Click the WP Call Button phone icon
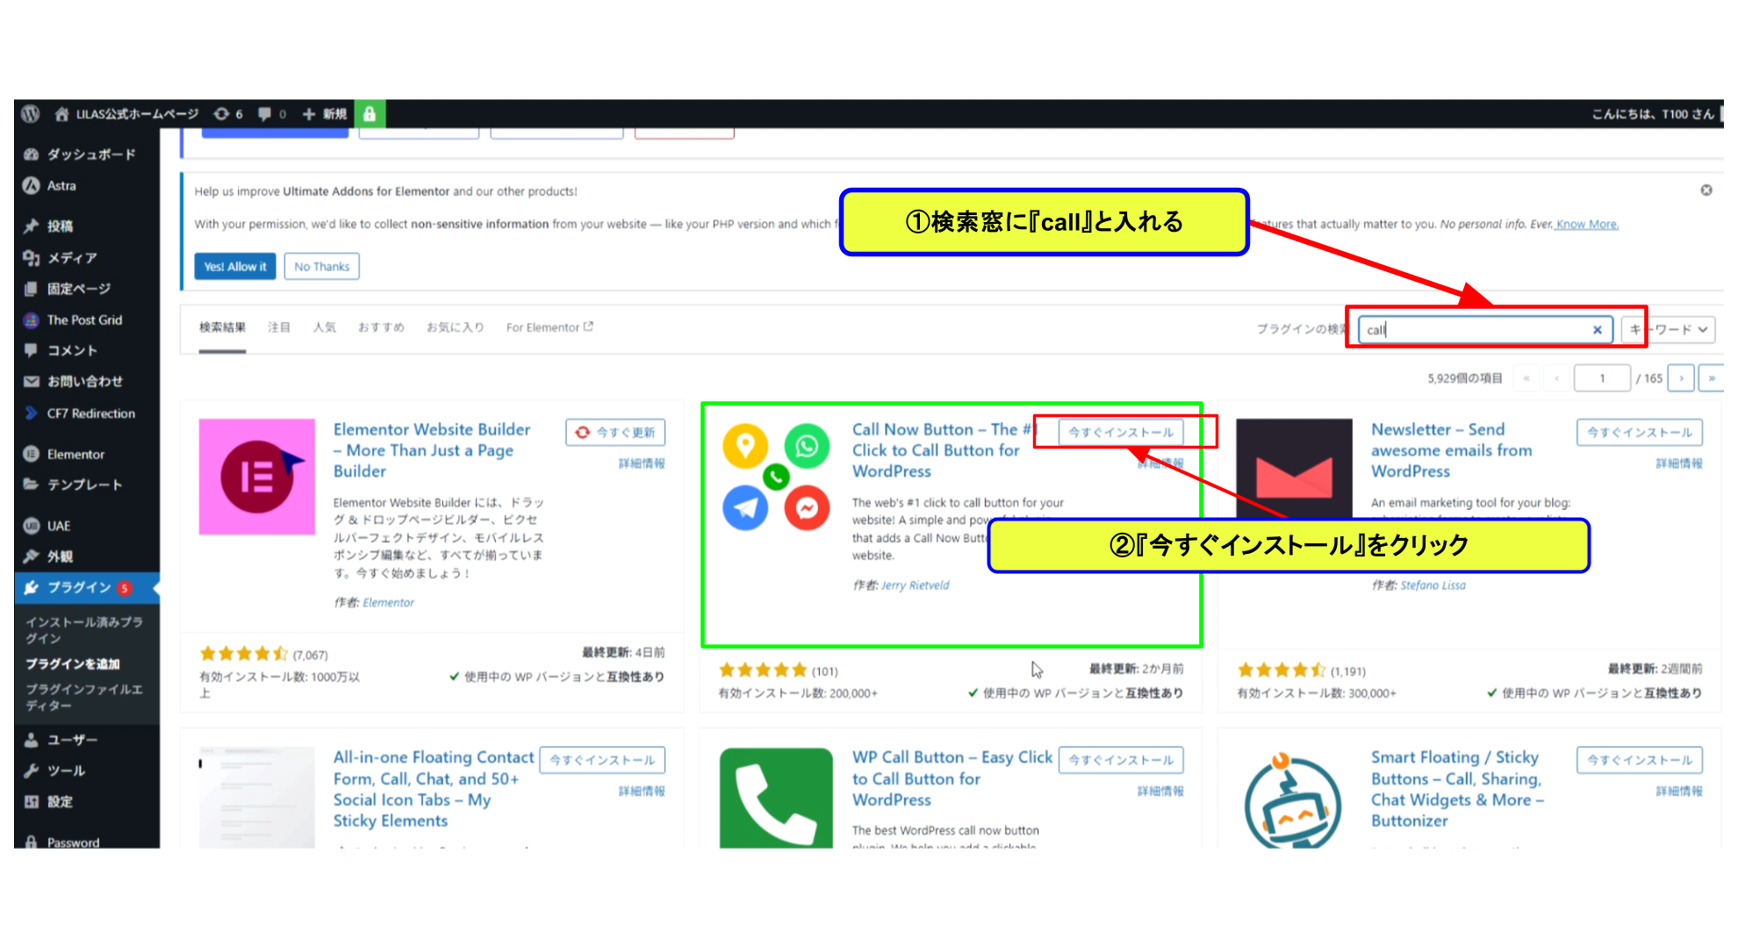The image size is (1738, 948). click(776, 797)
